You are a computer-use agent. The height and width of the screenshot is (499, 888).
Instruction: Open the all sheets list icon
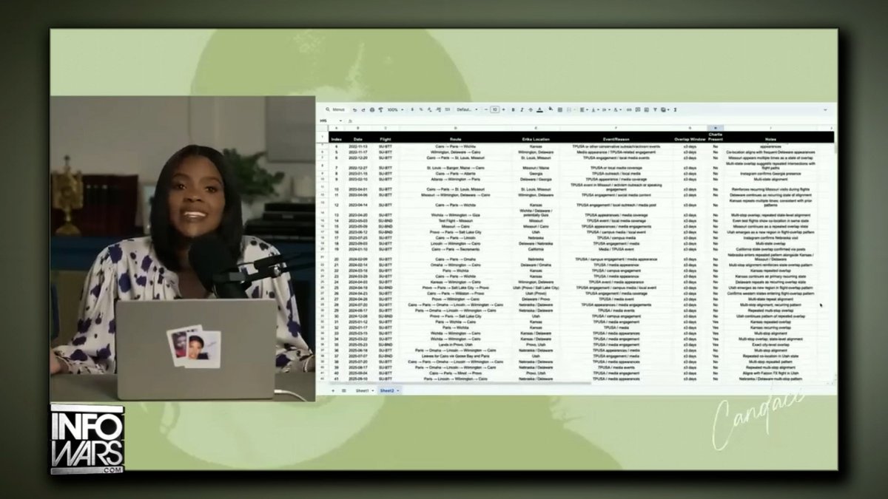[343, 390]
